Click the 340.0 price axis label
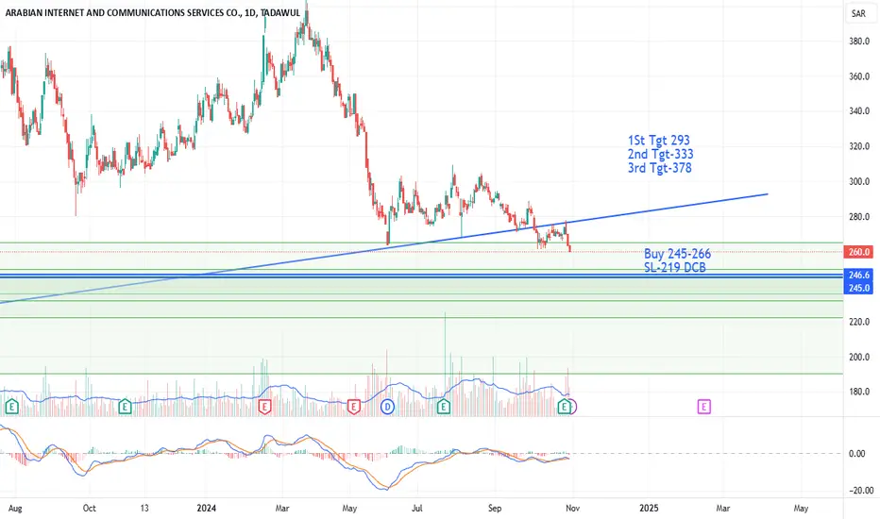880x519 pixels. pyautogui.click(x=858, y=111)
